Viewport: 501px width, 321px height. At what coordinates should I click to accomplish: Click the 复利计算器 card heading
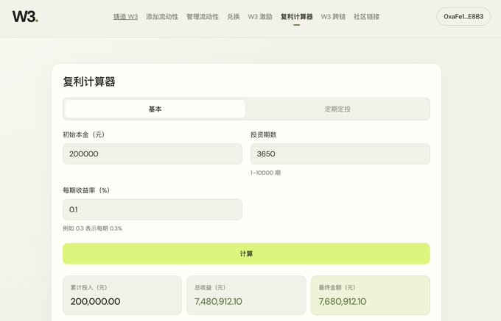click(x=89, y=82)
